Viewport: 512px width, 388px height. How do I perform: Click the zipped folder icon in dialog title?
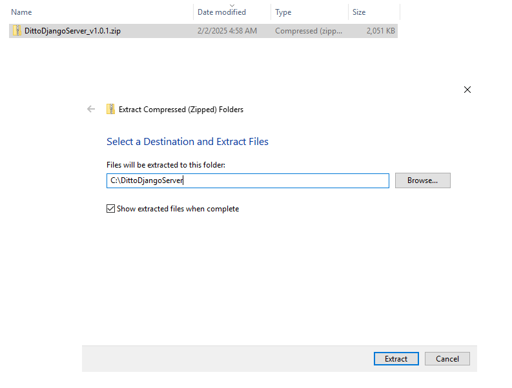[110, 109]
